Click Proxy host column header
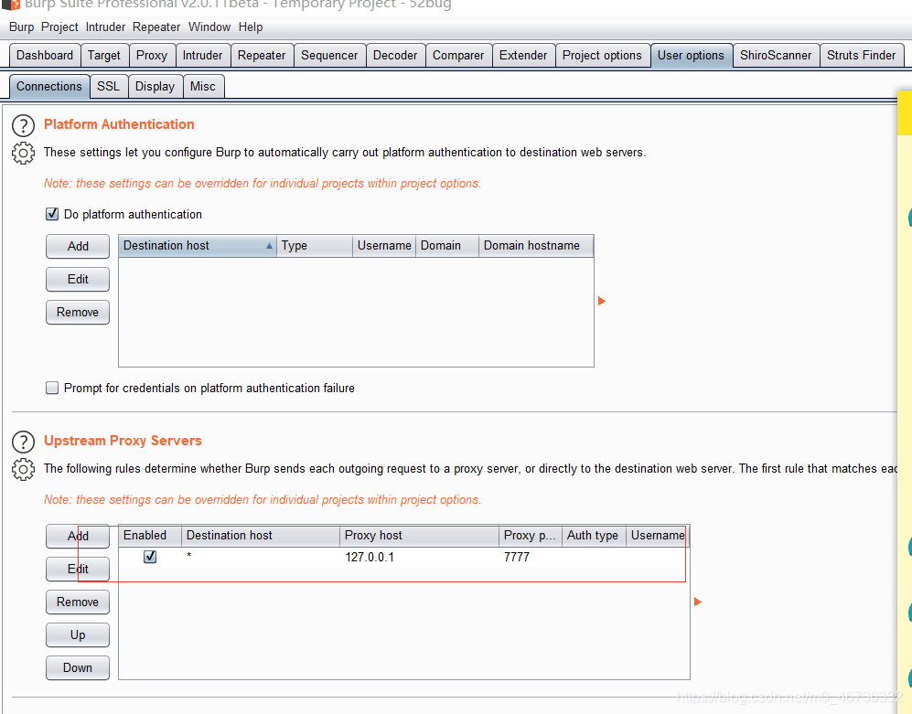 coord(419,535)
